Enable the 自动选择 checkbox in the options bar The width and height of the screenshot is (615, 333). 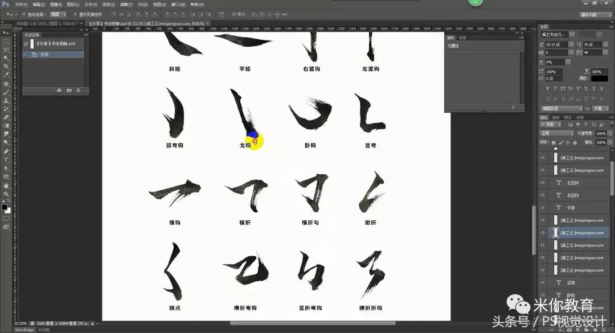point(23,14)
